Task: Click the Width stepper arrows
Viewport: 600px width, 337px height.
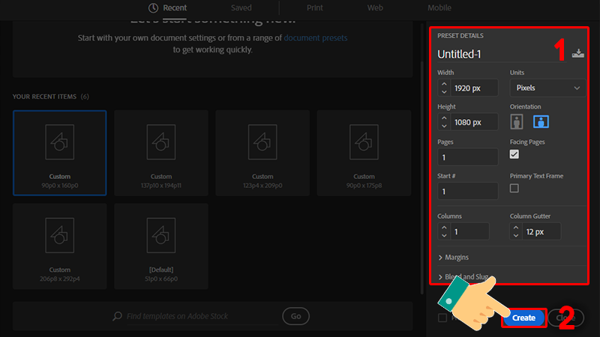Action: point(444,88)
